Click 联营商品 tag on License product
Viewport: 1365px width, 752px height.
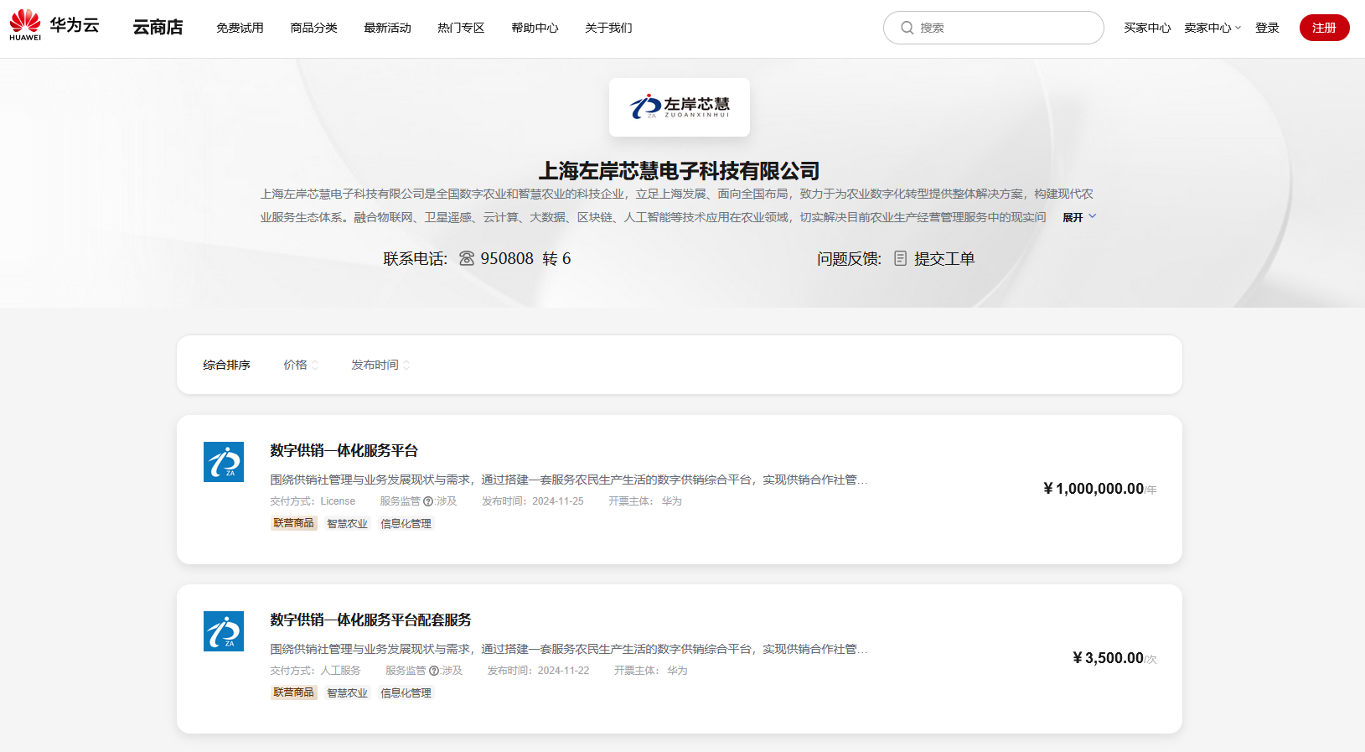[x=293, y=523]
